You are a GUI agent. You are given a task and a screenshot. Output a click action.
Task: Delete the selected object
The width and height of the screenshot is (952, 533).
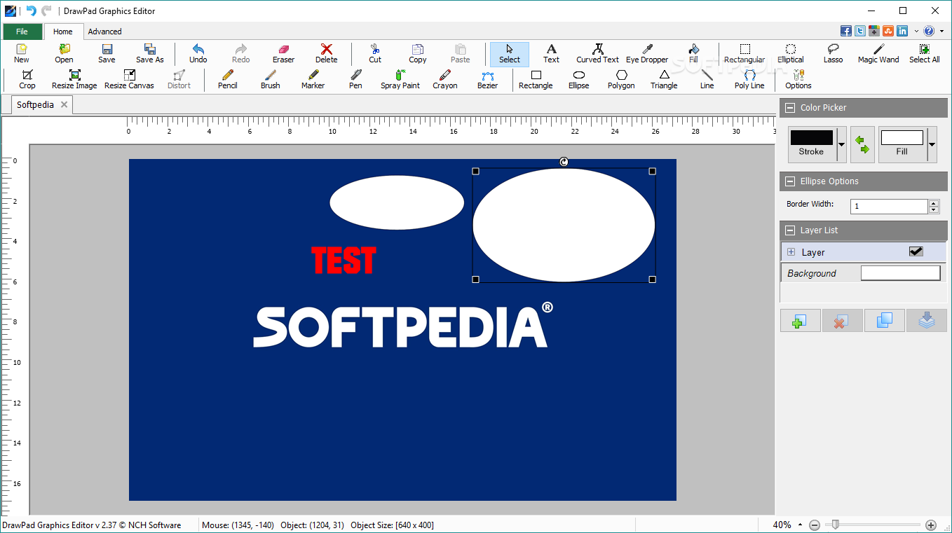pos(326,53)
